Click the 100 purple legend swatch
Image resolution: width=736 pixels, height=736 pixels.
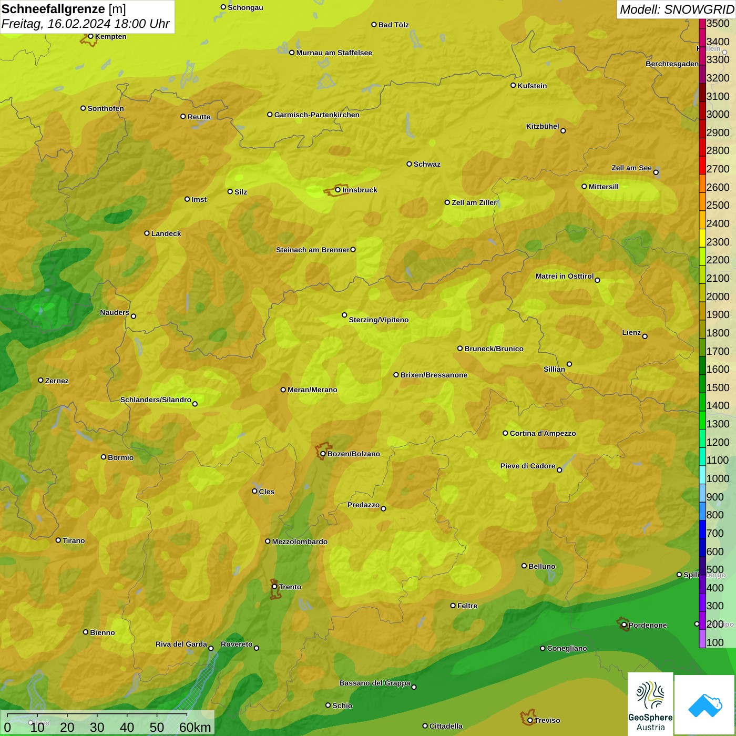702,639
